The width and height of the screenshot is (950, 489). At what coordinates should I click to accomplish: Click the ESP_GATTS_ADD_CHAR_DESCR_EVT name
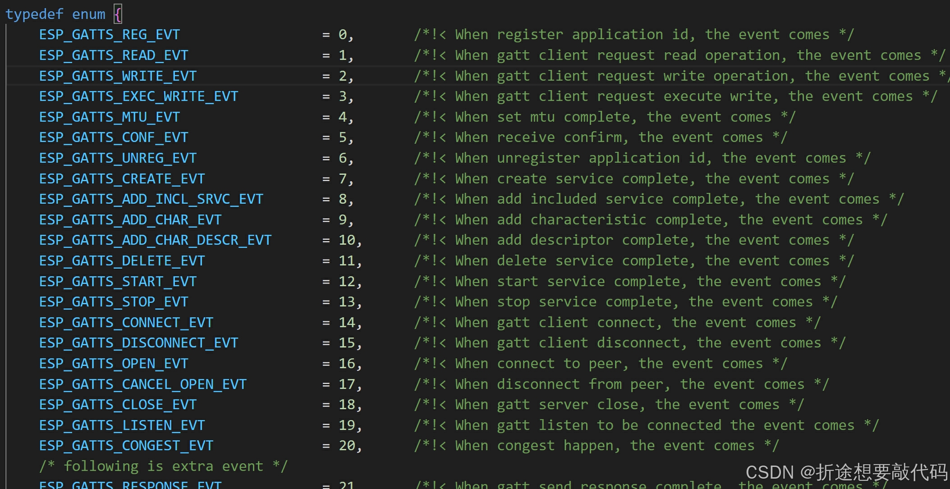tap(155, 240)
